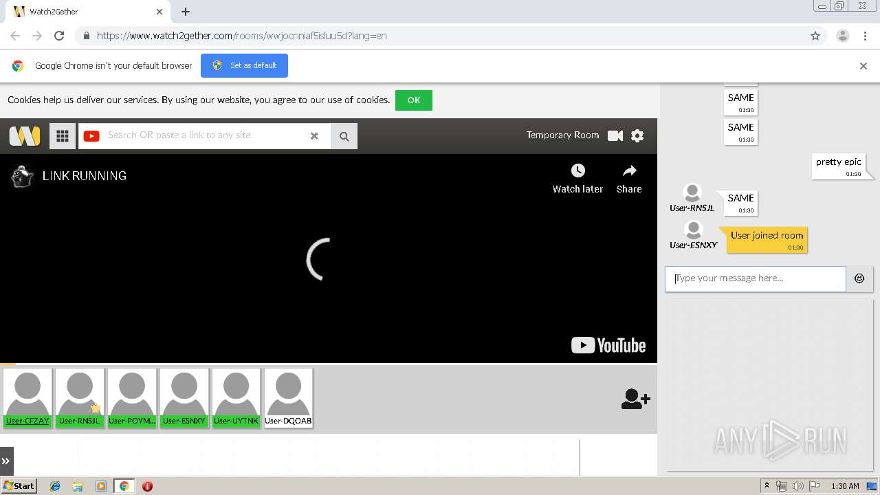Show hidden tray icons arrow
The image size is (880, 495).
click(767, 486)
